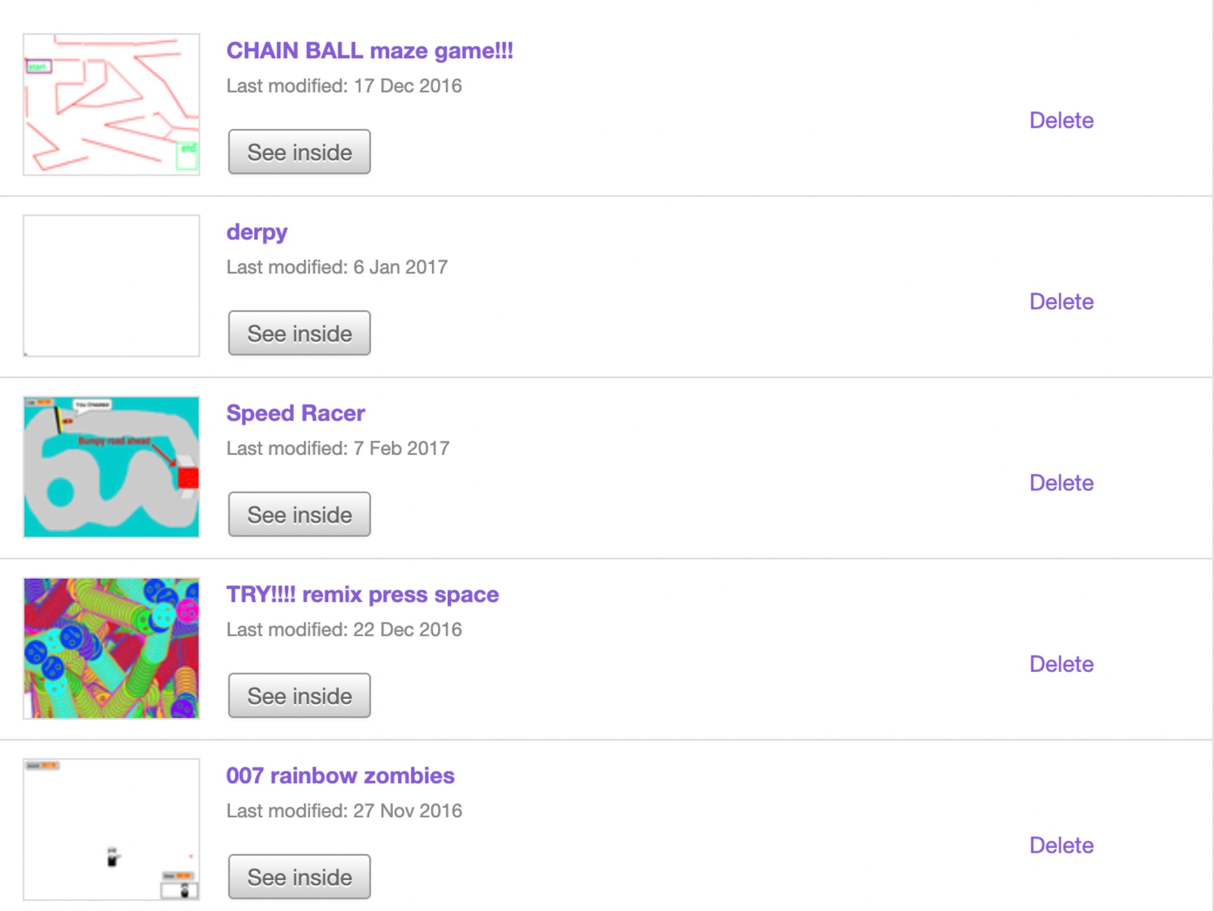Open the TRY!!!! remix press space project link
This screenshot has height=911, width=1214.
pos(362,594)
